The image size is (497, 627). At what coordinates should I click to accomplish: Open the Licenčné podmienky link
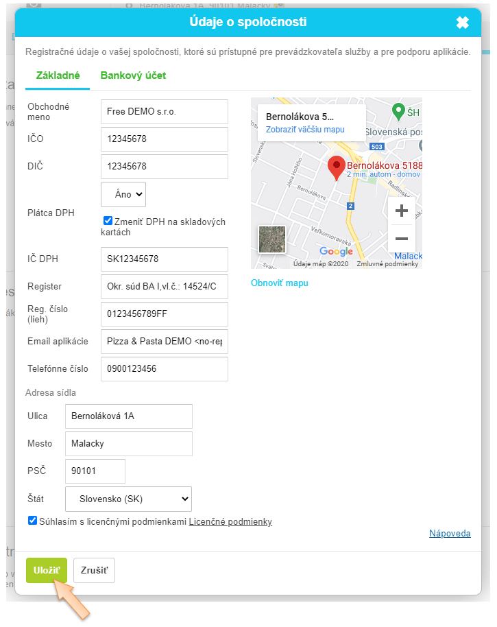click(x=230, y=522)
